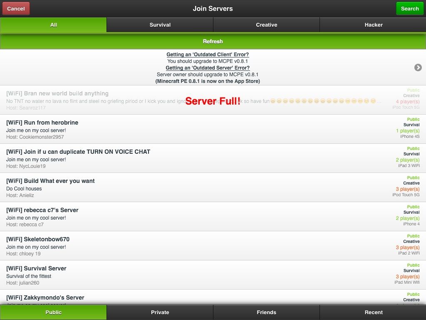Open the outdated error info arrow

click(418, 67)
